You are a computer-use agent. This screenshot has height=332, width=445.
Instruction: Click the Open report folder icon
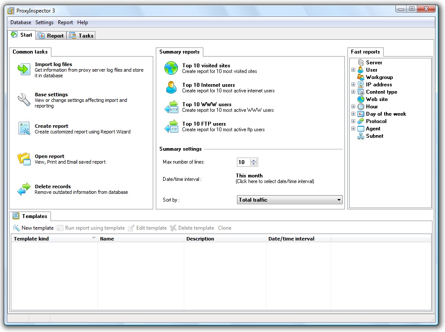pos(24,159)
